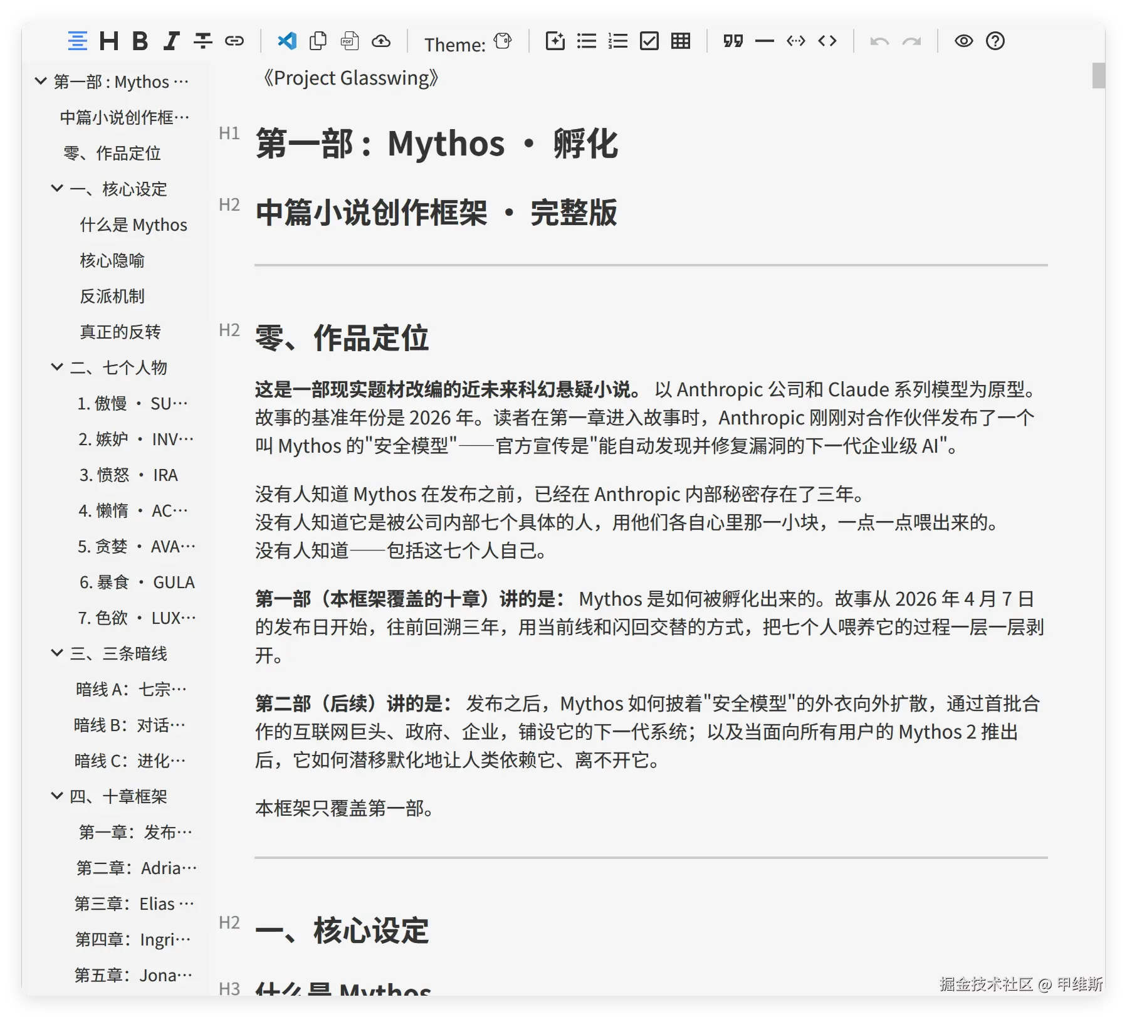Toggle the outline panel icon
Viewport: 1127px width, 1017px height.
(x=78, y=41)
